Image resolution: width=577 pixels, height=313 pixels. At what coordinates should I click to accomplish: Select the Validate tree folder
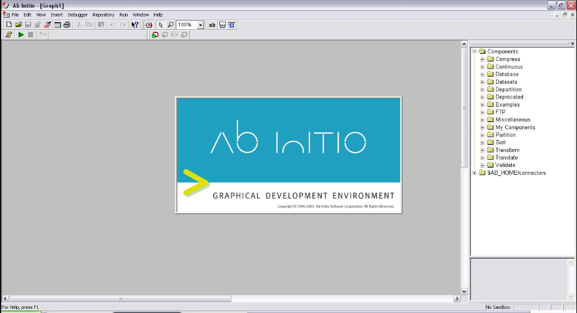[x=505, y=165]
